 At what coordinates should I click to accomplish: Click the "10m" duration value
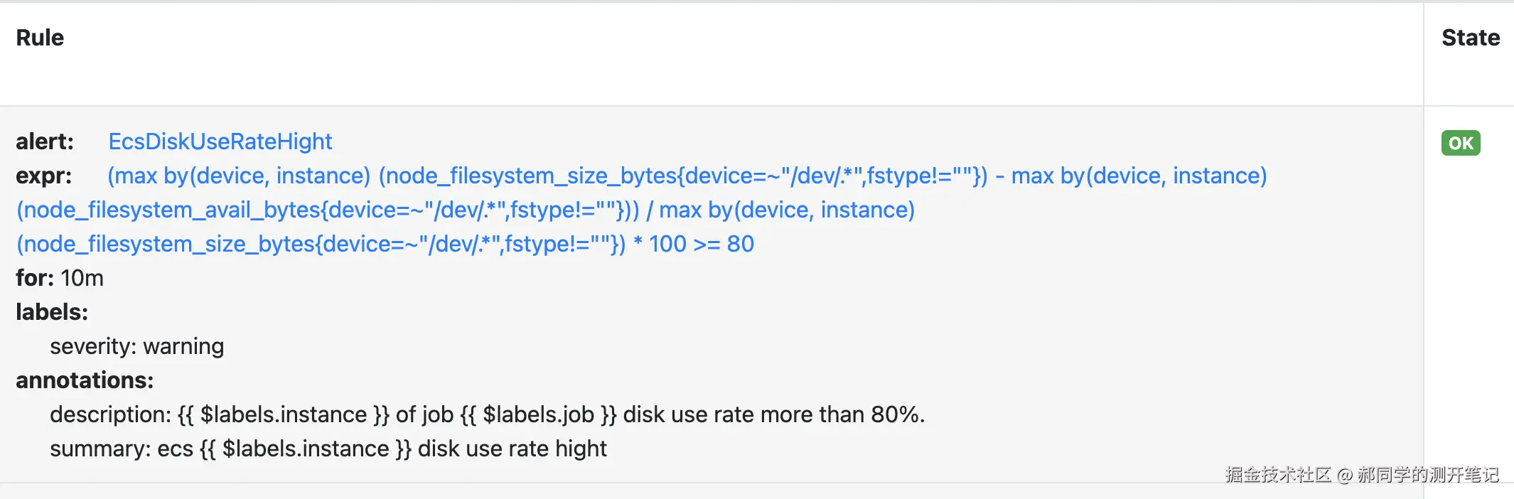pos(82,278)
